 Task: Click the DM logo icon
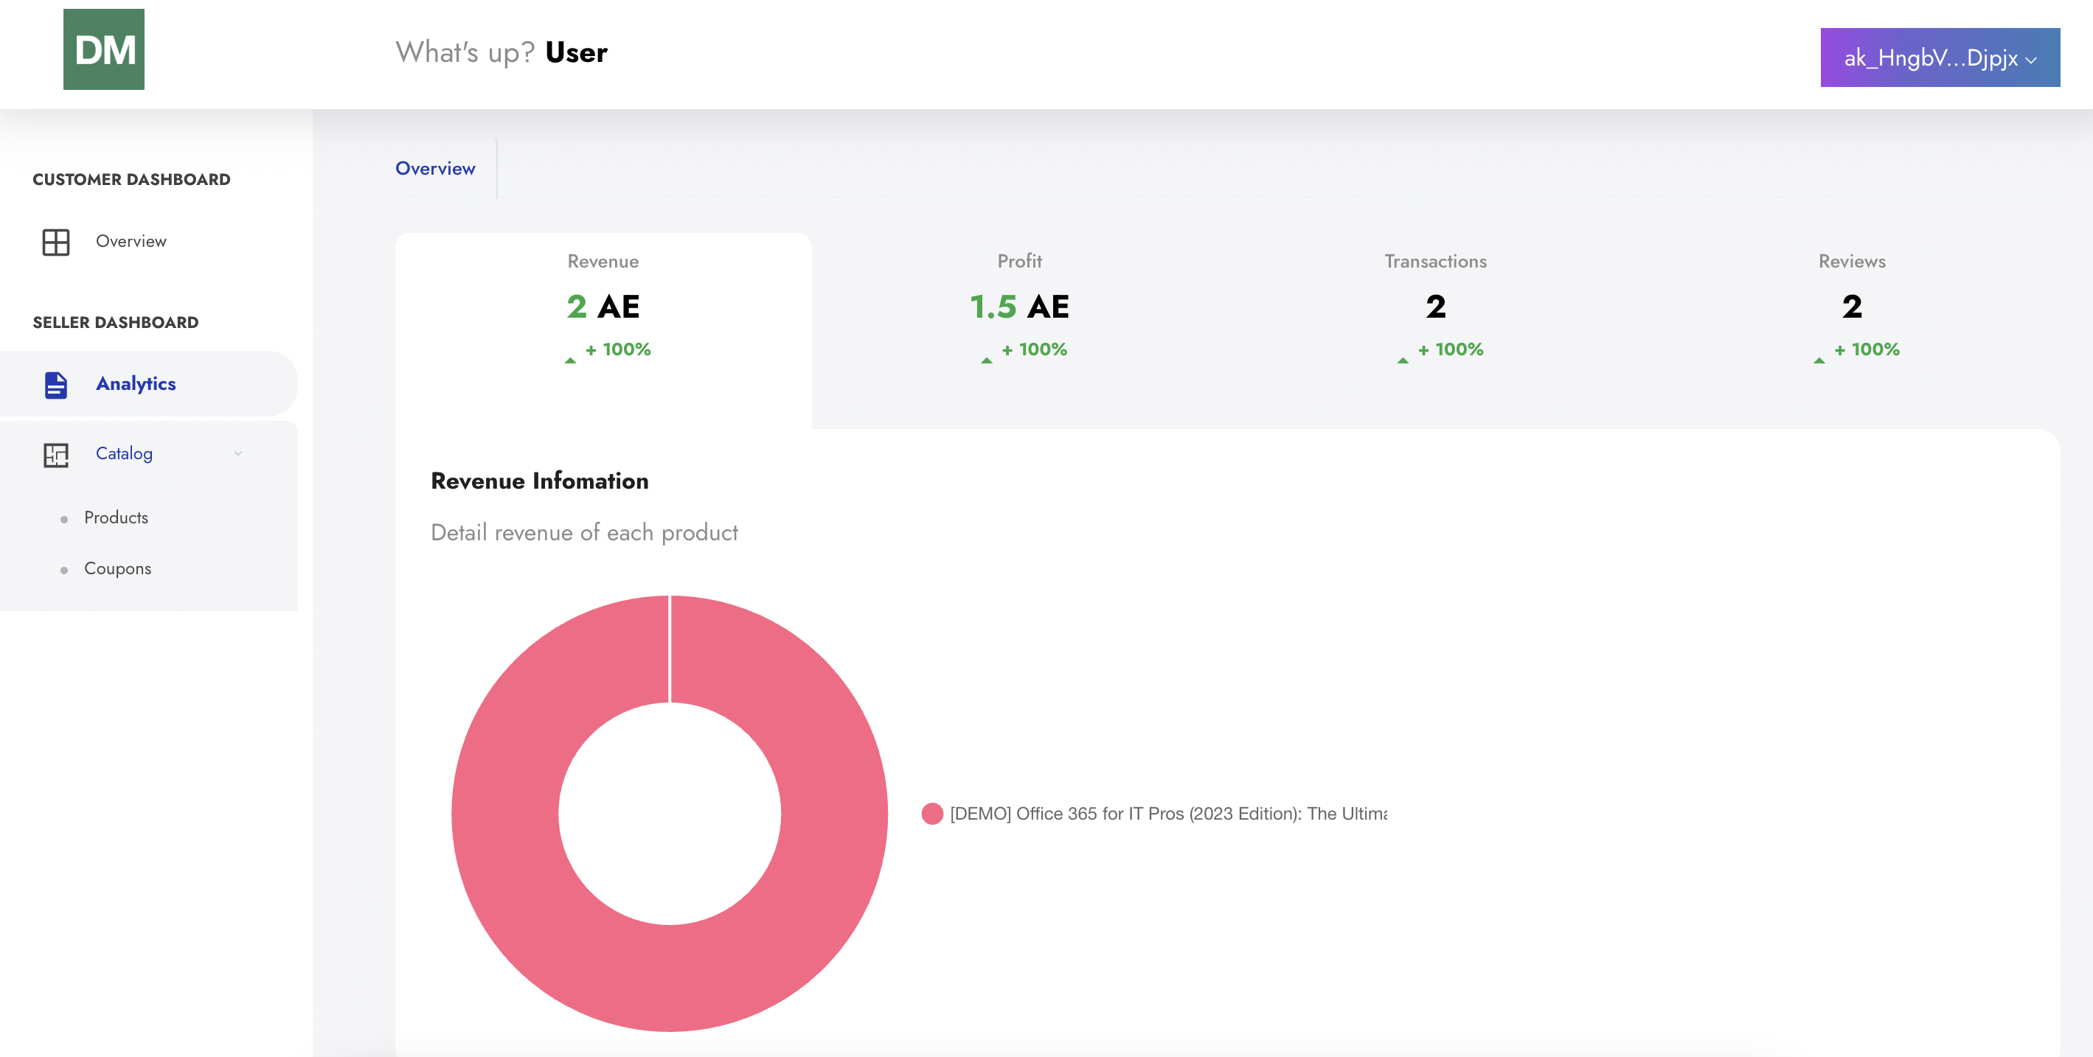coord(103,49)
